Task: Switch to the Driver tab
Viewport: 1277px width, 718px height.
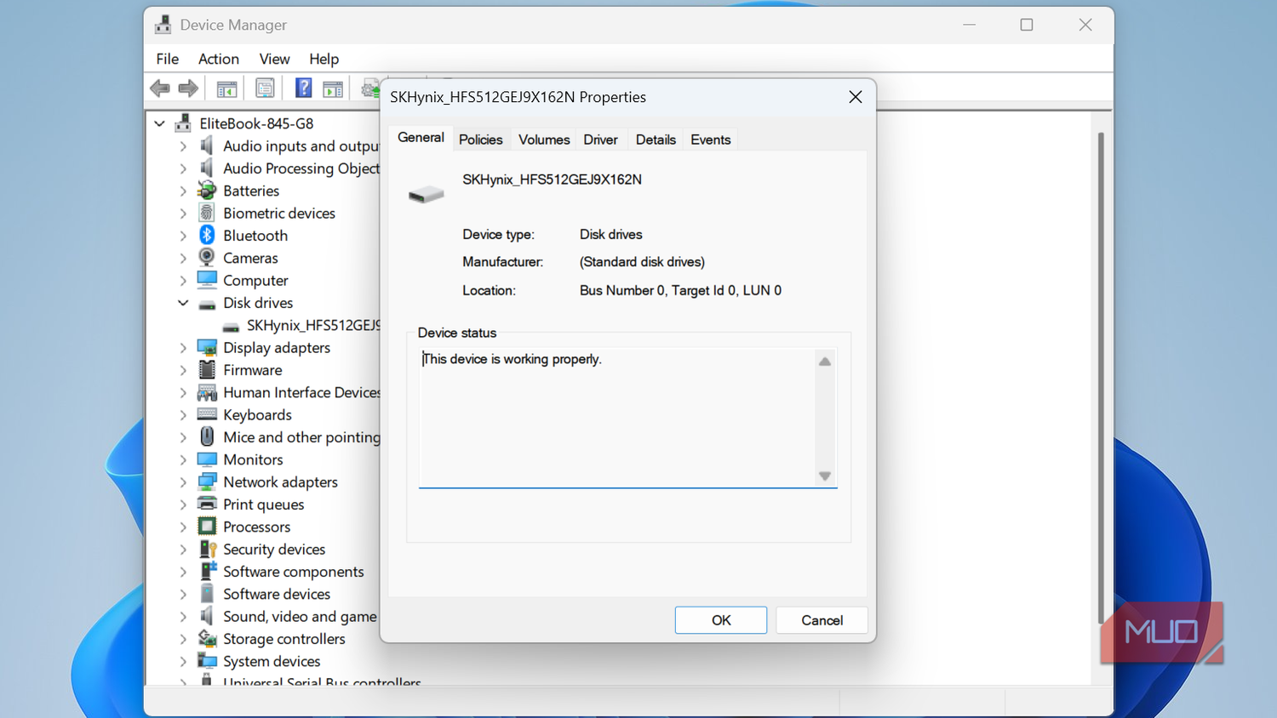Action: point(600,140)
